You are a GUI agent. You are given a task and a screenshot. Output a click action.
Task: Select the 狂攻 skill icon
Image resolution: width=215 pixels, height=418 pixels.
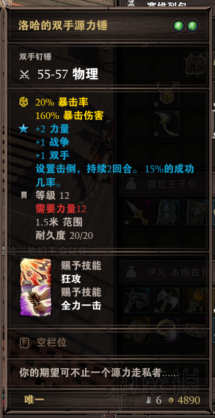coord(36,273)
